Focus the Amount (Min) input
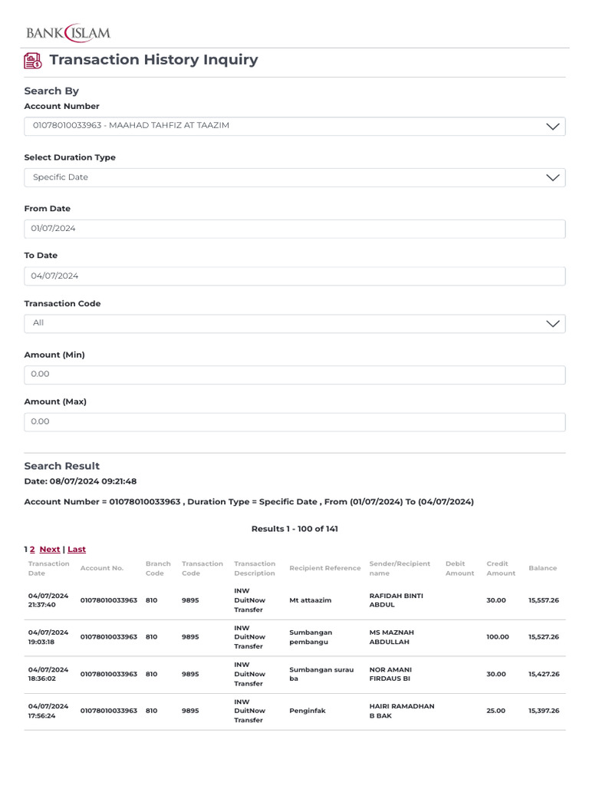The width and height of the screenshot is (589, 786). tap(294, 375)
